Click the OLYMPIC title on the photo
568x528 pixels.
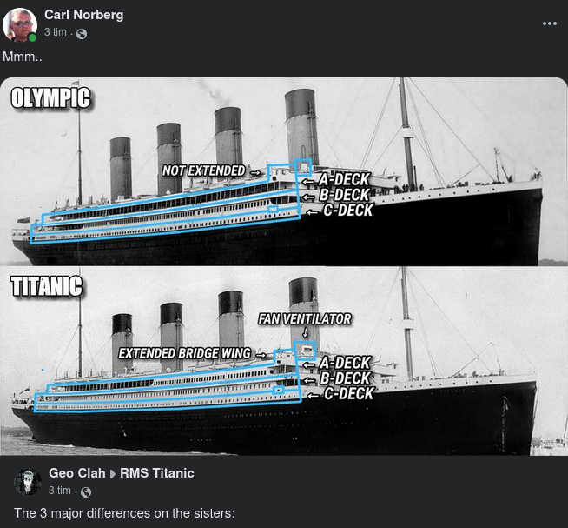(x=50, y=98)
